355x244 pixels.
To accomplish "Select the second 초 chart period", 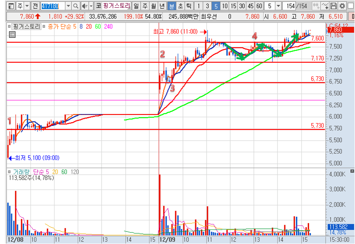I will pos(180,6).
